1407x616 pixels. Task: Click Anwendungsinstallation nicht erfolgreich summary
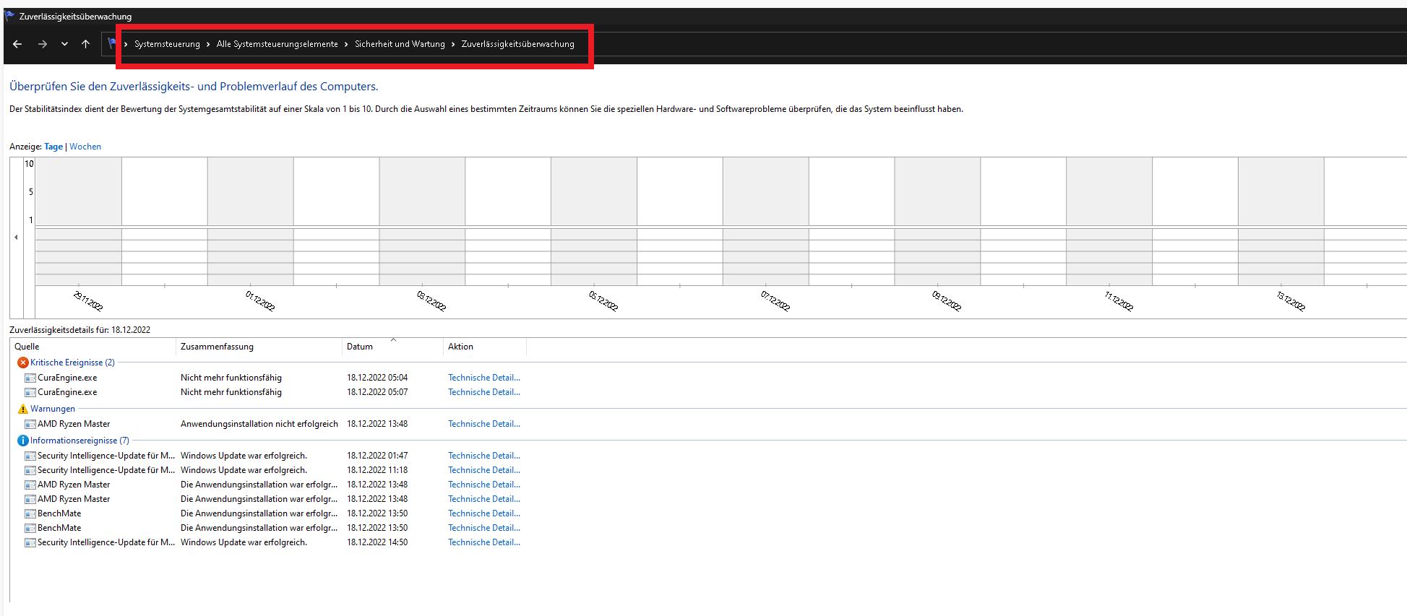pyautogui.click(x=259, y=424)
